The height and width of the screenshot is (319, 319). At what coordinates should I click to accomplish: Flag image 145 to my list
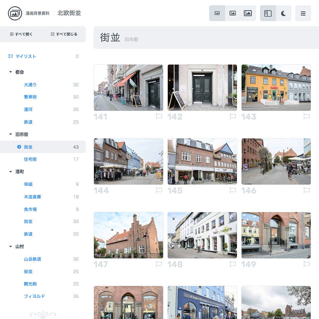tap(233, 190)
